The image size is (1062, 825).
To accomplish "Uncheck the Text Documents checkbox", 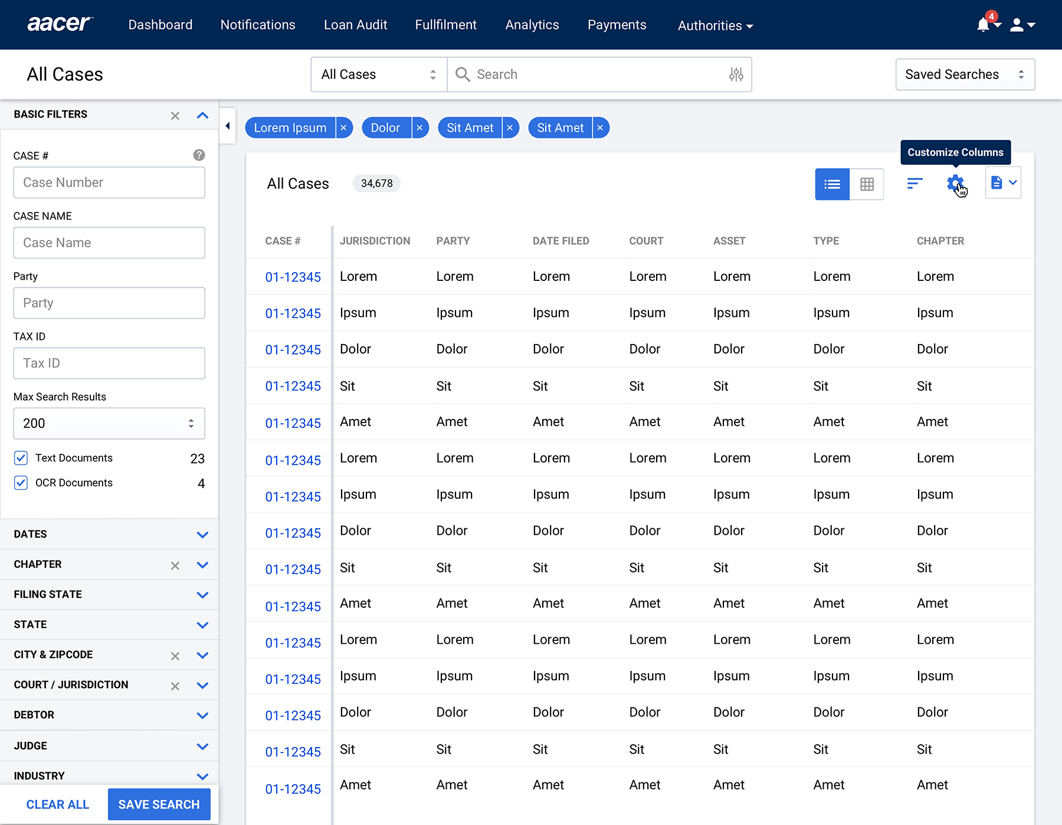I will click(21, 458).
